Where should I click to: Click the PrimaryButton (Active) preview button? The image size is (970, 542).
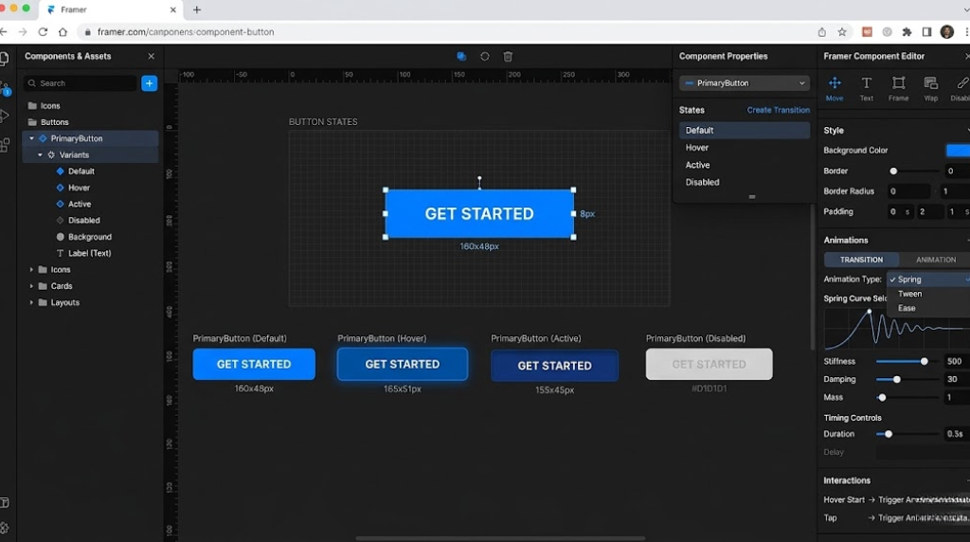click(x=554, y=366)
